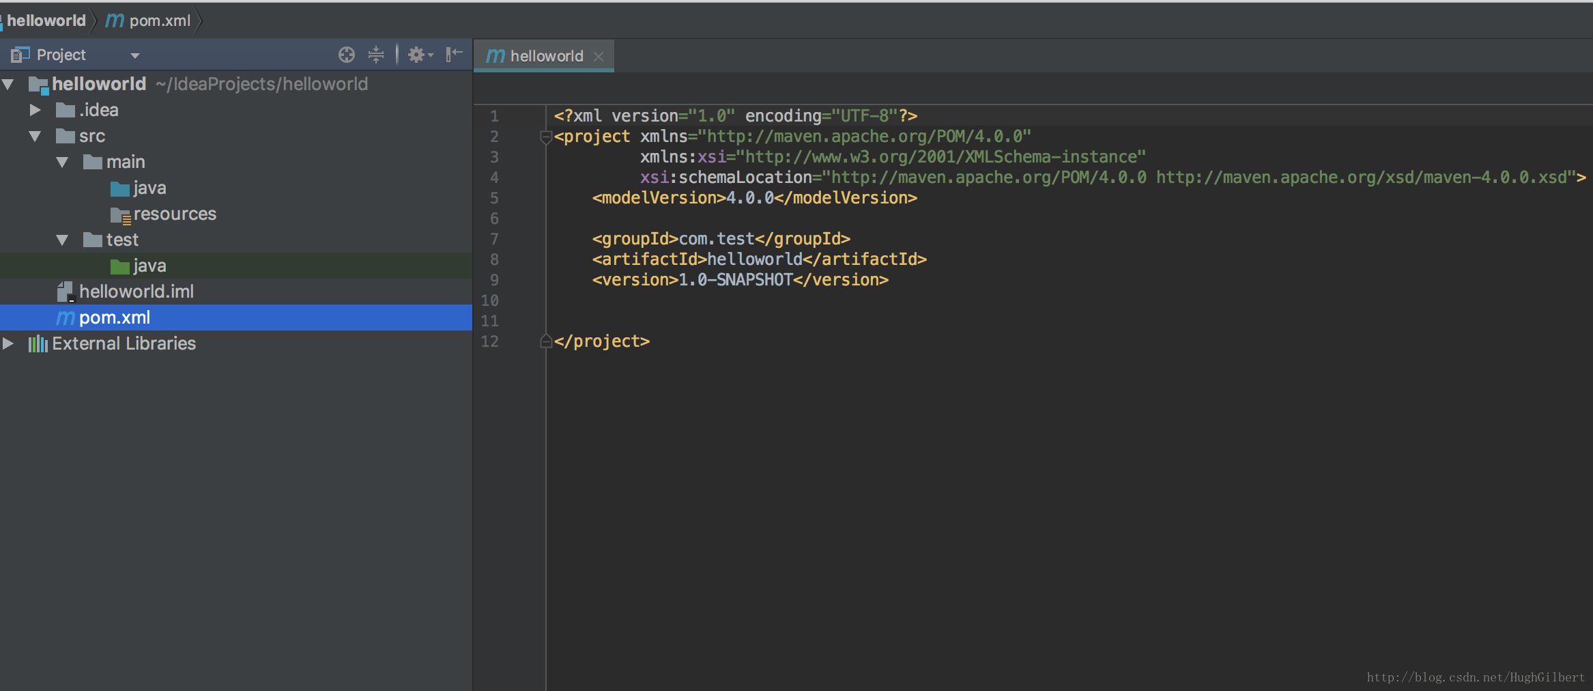Click the blue source java folder icon

[120, 188]
